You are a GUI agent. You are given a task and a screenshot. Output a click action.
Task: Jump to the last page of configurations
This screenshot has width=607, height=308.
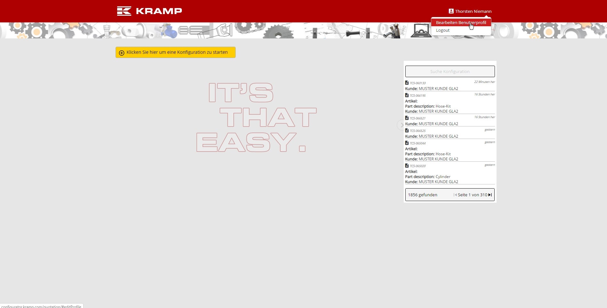pos(490,195)
